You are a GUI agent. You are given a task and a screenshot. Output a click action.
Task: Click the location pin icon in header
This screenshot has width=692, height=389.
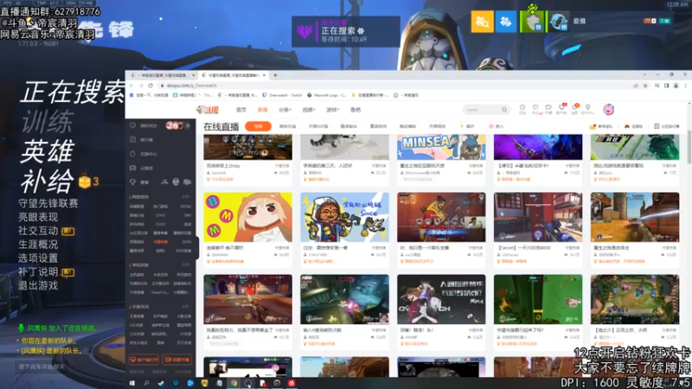587,107
